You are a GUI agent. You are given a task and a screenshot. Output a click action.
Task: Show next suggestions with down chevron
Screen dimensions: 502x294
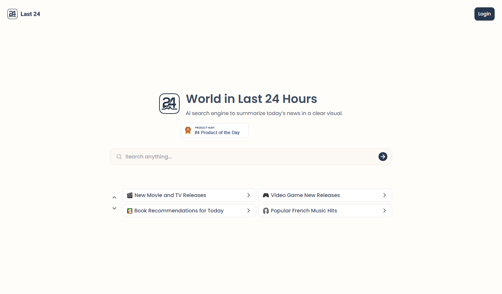click(x=114, y=208)
